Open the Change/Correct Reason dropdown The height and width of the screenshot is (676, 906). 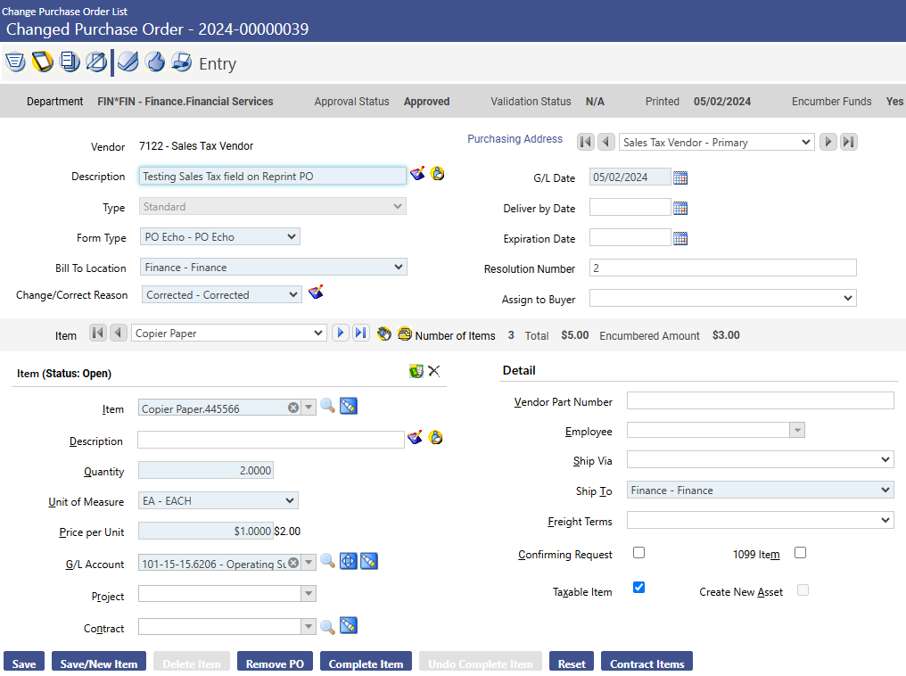pyautogui.click(x=222, y=294)
